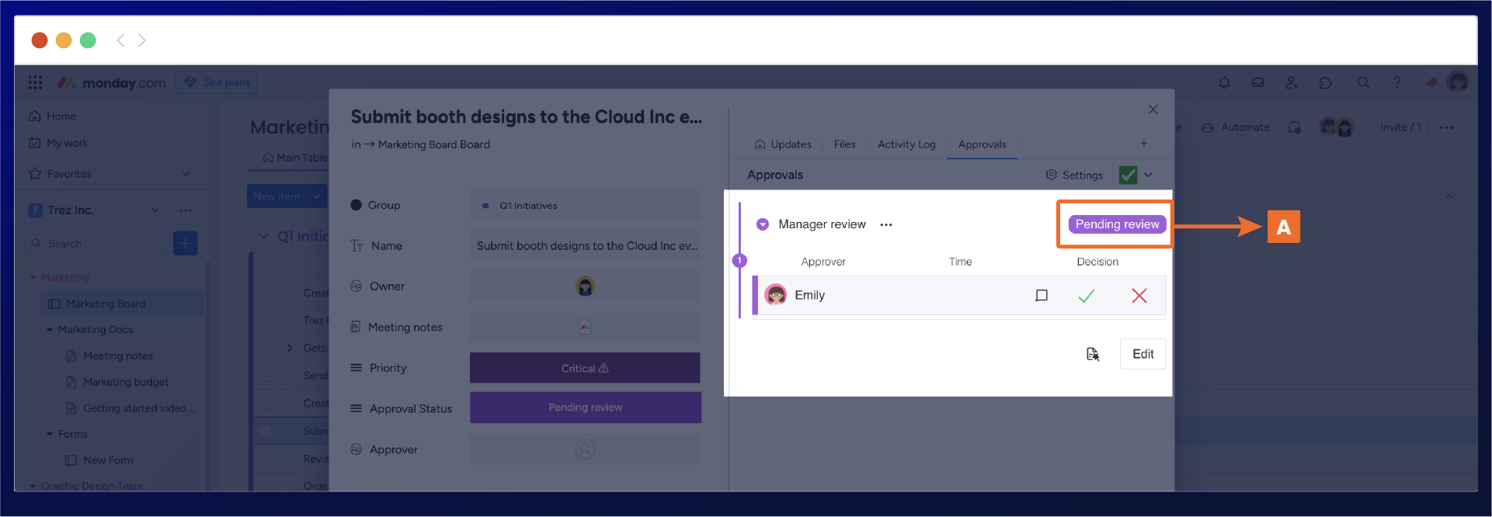Select the checkbox on the highlighted board row
This screenshot has width=1492, height=517.
point(266,431)
